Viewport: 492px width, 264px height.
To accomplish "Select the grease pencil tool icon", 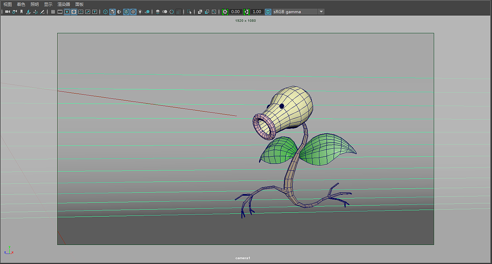I will pyautogui.click(x=42, y=12).
